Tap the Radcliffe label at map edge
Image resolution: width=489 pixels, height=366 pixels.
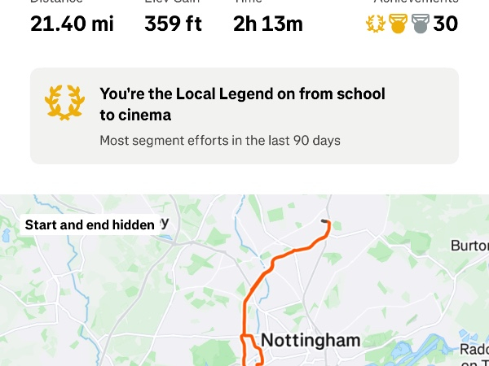(474, 350)
